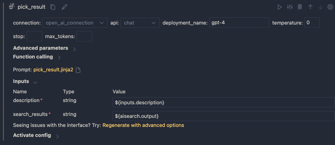Copy the pick_result node name
The height and width of the screenshot is (145, 335).
53,7
